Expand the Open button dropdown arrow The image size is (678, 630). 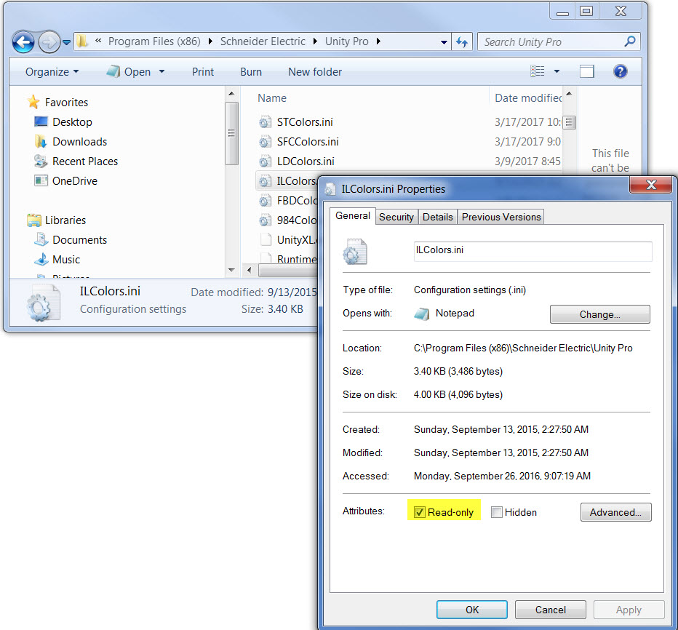162,72
